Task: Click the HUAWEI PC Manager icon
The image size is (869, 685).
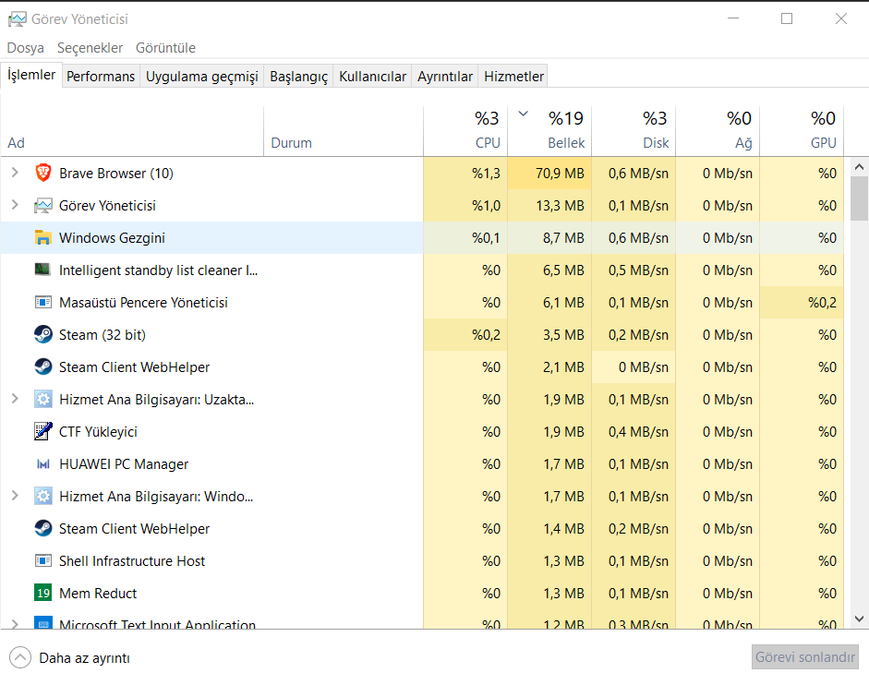Action: [x=42, y=463]
